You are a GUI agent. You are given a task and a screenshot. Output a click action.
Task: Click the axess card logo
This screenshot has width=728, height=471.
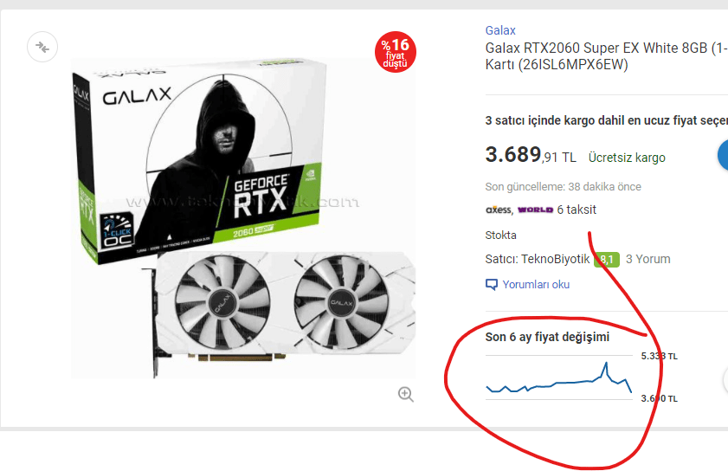click(x=499, y=210)
